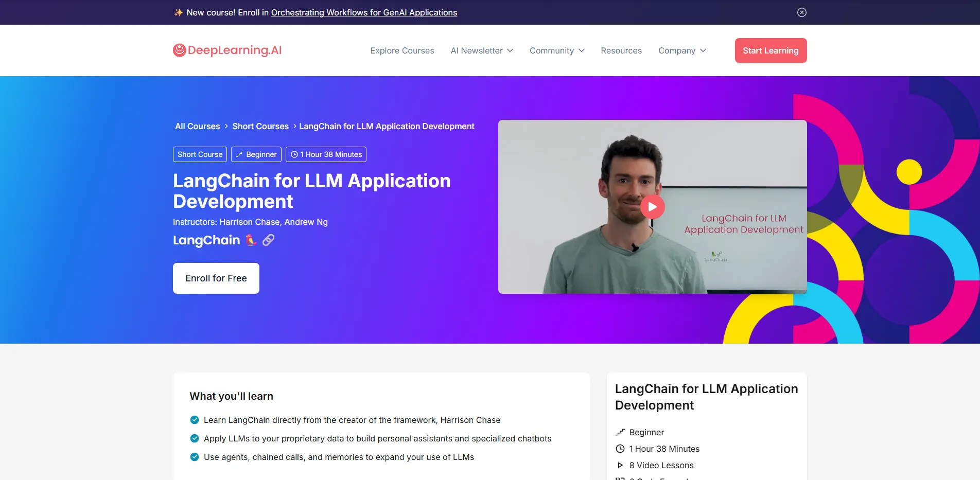Click the Start Learning button
The height and width of the screenshot is (480, 980).
pos(771,50)
